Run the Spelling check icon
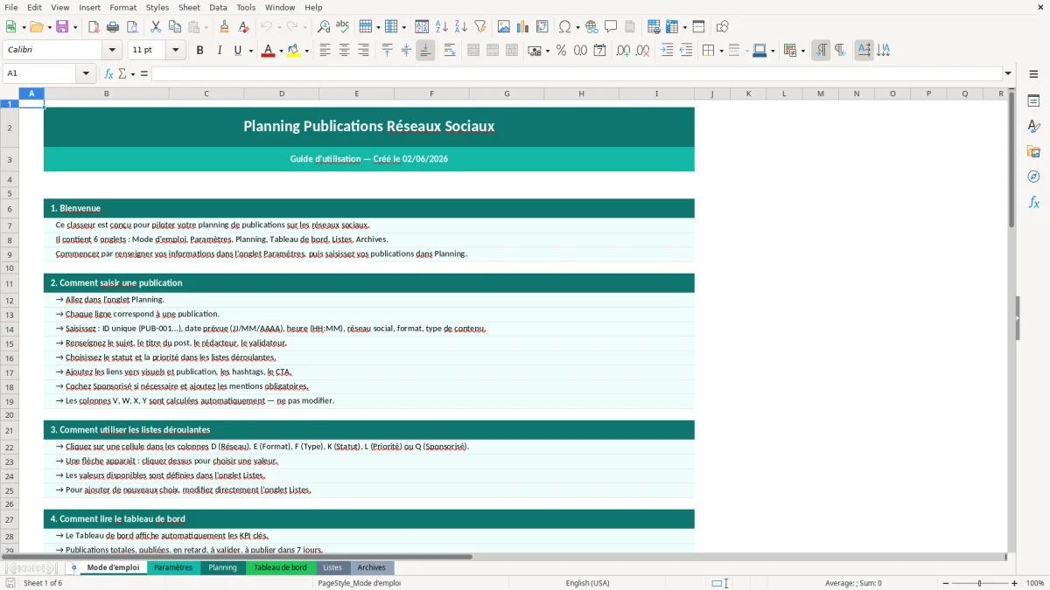Screen dimensions: 1050x590 tap(342, 27)
